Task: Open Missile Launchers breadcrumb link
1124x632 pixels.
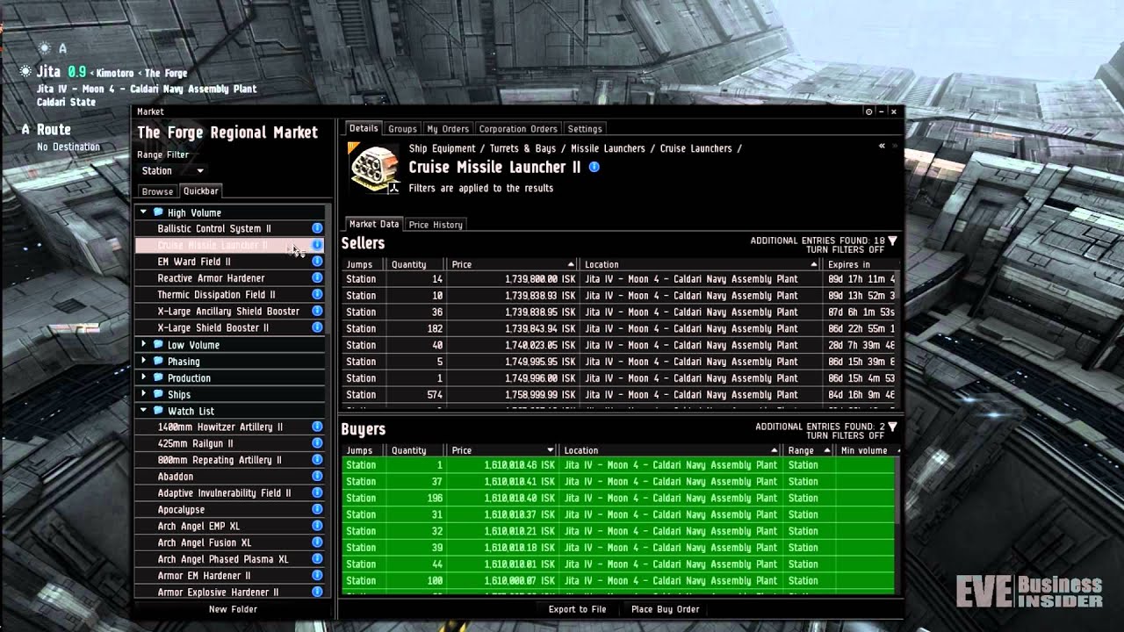Action: (608, 148)
